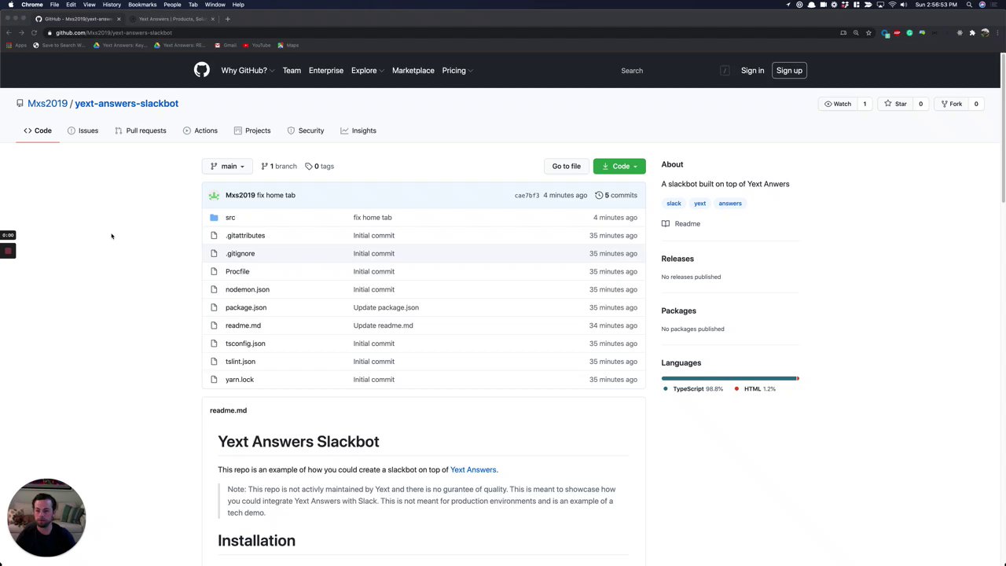The height and width of the screenshot is (566, 1006).
Task: Open commit hash cae7bf3
Action: pyautogui.click(x=527, y=196)
